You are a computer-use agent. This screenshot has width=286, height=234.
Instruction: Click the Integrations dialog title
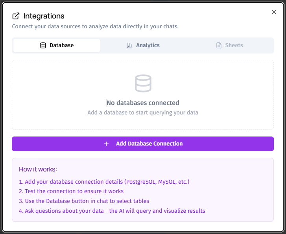click(44, 16)
